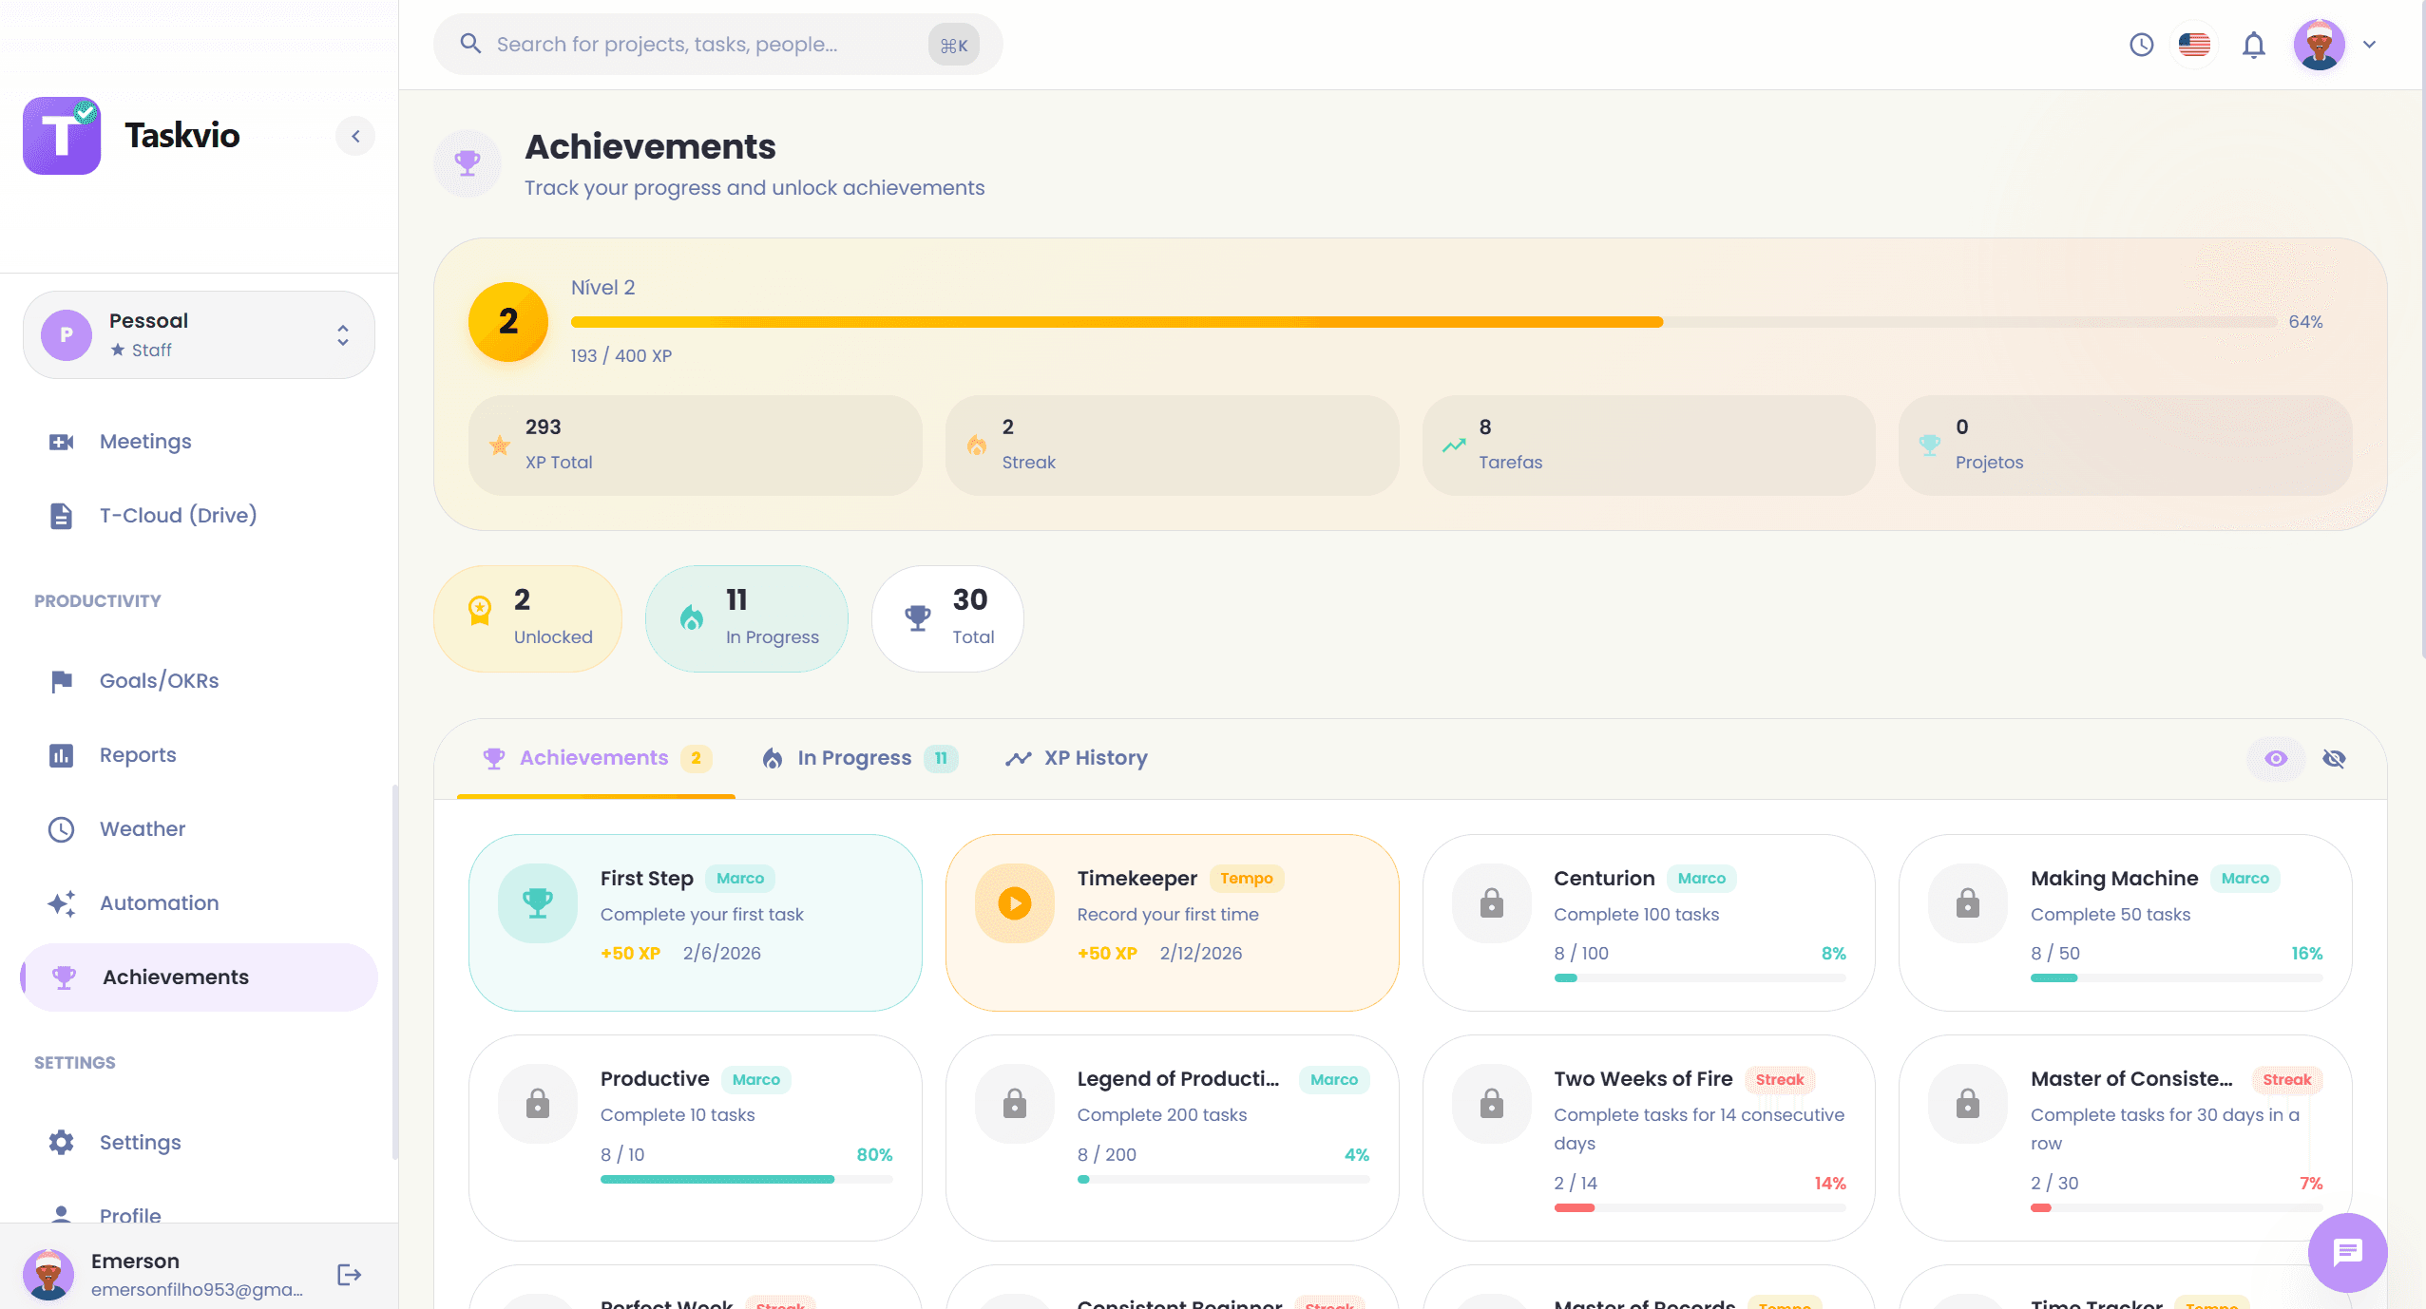Open the Achievements trophy icon in sidebar
This screenshot has width=2426, height=1309.
click(x=62, y=977)
